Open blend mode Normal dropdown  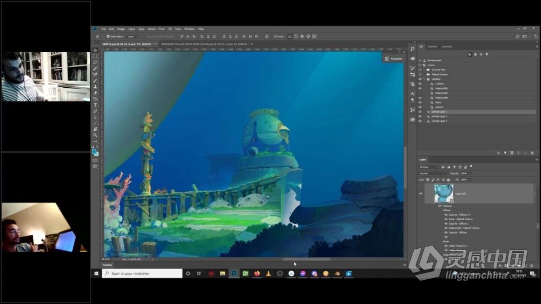tap(433, 173)
